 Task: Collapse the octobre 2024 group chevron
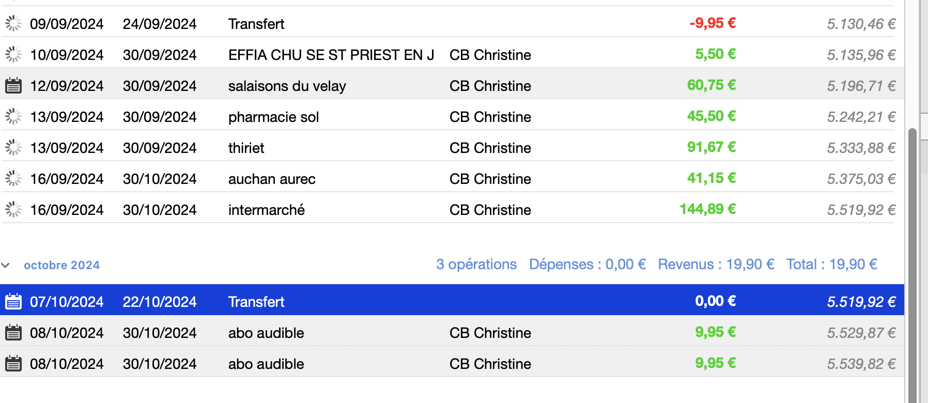tap(6, 265)
